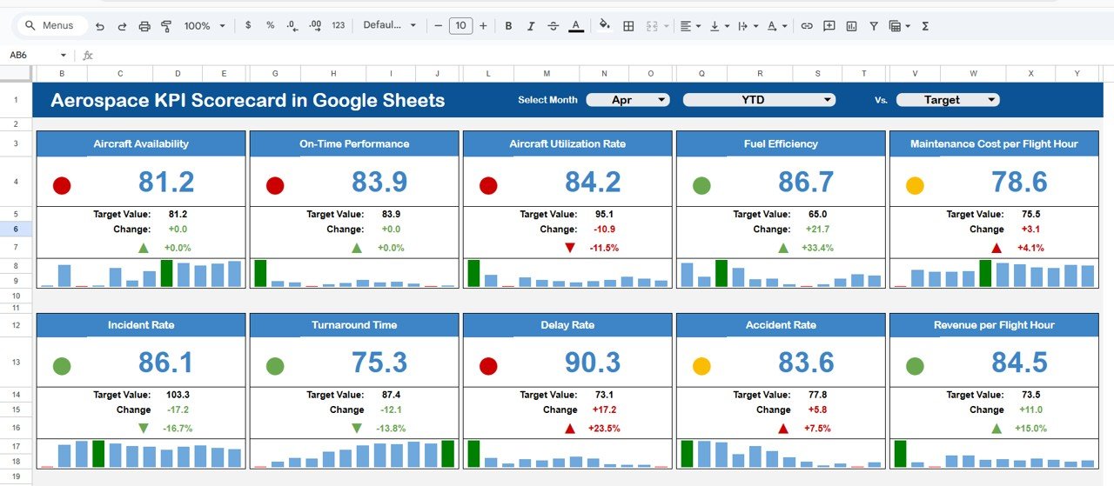The width and height of the screenshot is (1114, 486).
Task: Open the zoom level 100% dropdown
Action: click(x=205, y=26)
